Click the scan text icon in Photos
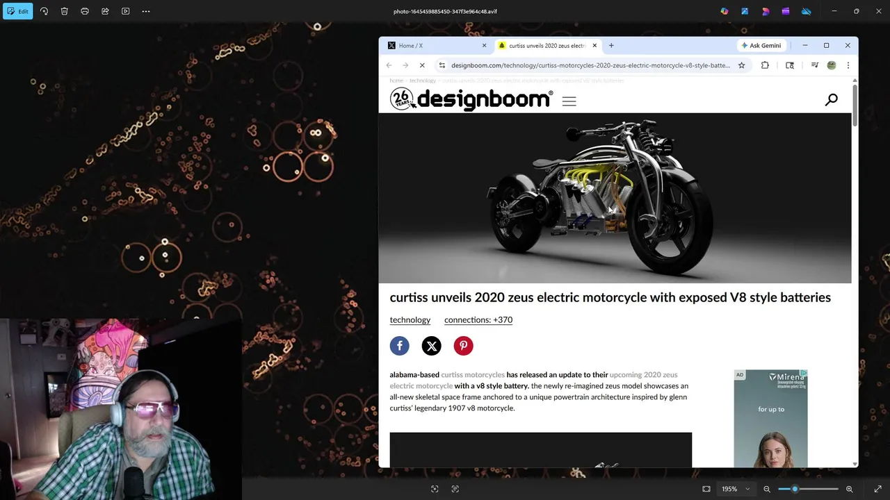 coord(455,489)
